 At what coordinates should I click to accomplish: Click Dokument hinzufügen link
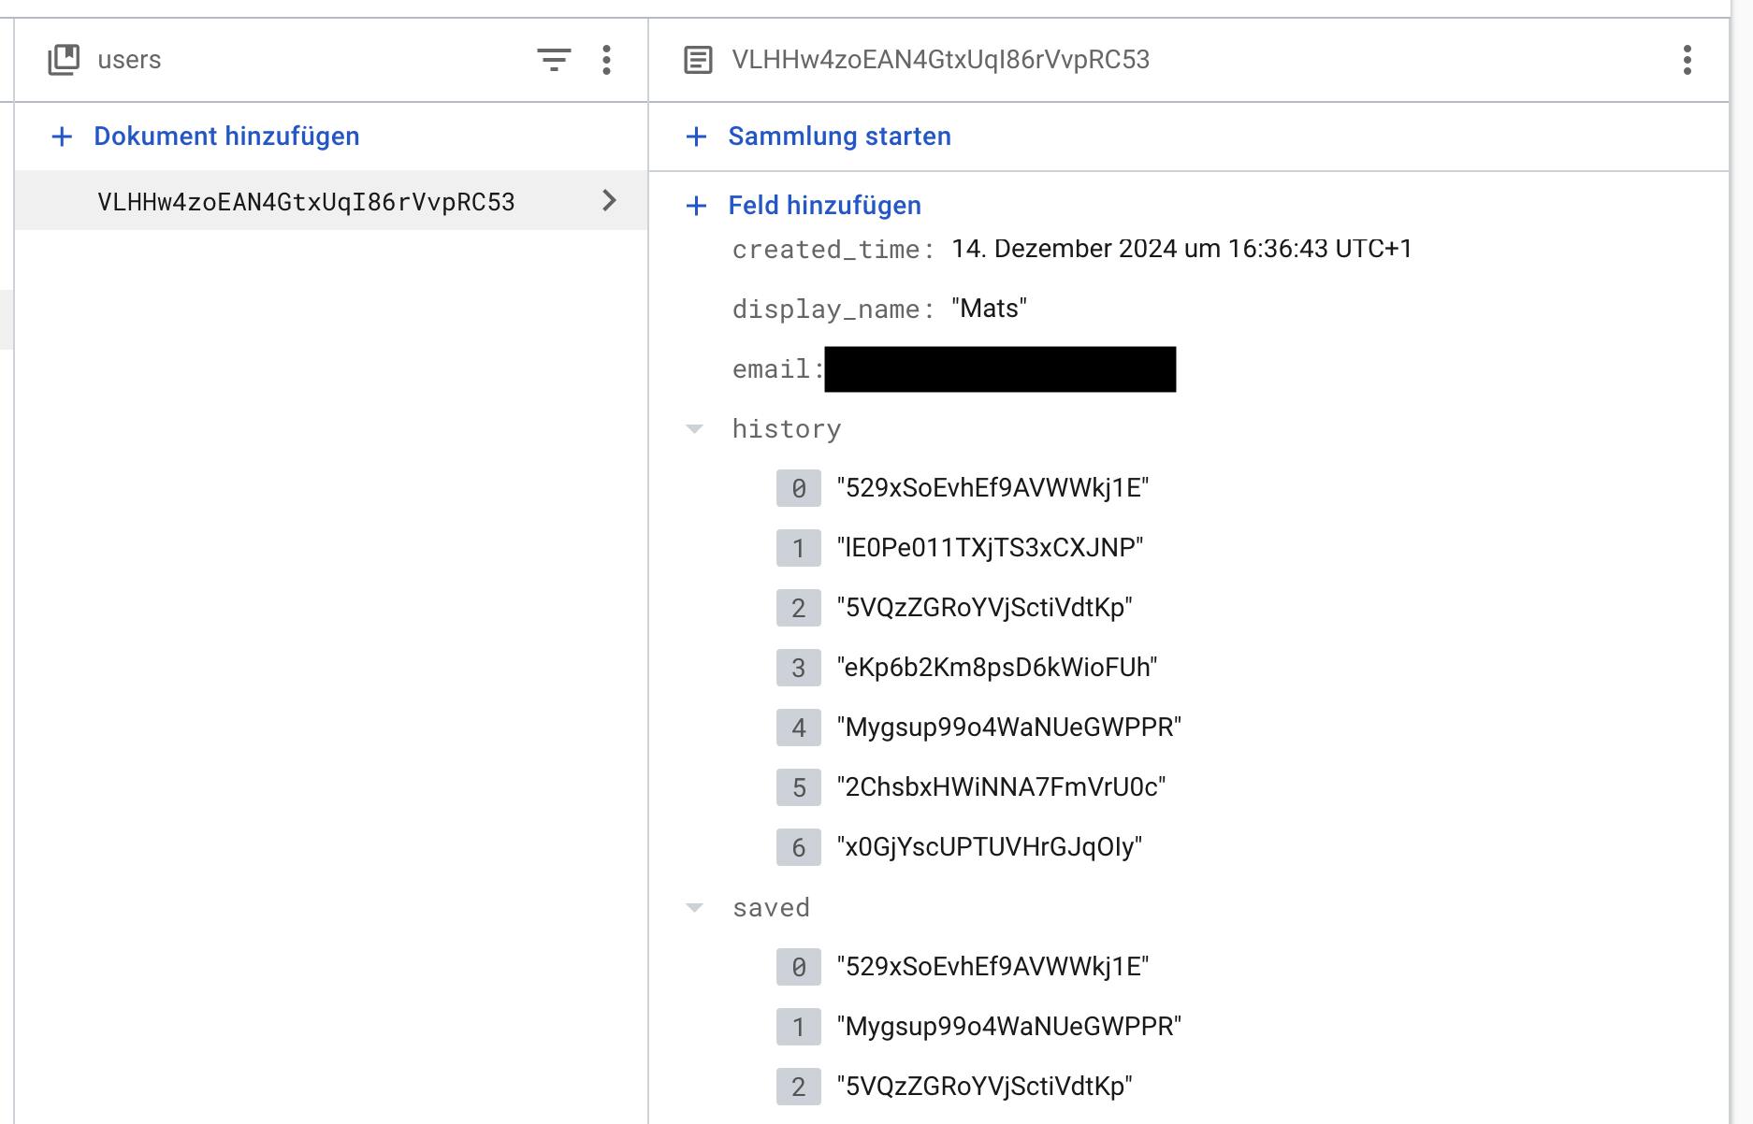click(x=226, y=137)
